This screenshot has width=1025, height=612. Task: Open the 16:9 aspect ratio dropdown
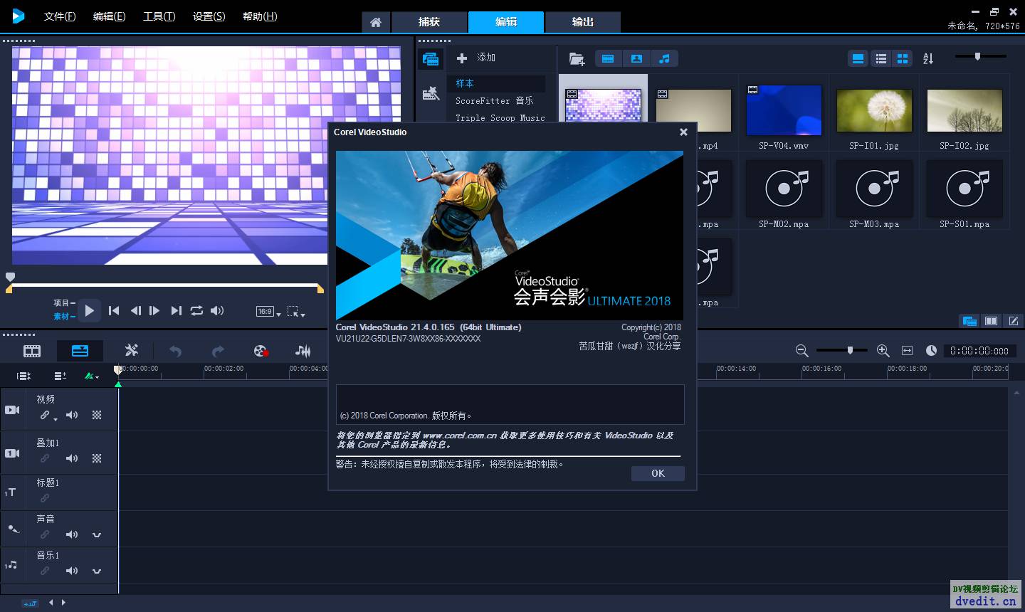pos(268,311)
